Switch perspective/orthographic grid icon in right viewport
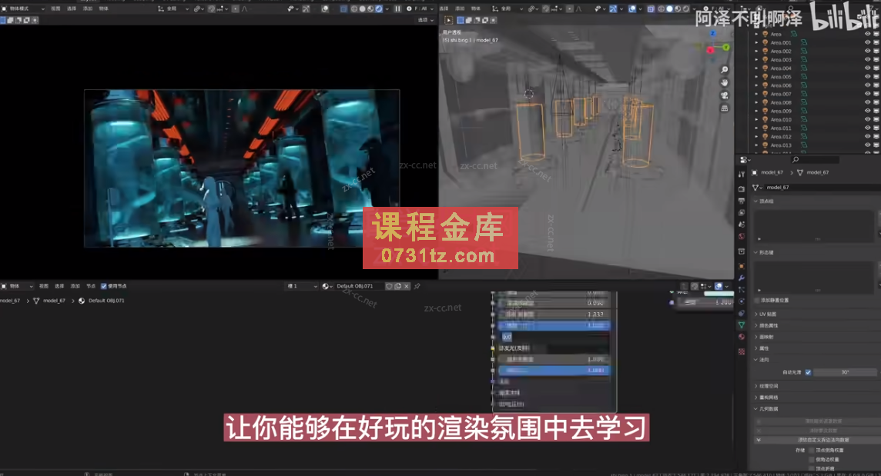This screenshot has width=881, height=476. pyautogui.click(x=725, y=108)
